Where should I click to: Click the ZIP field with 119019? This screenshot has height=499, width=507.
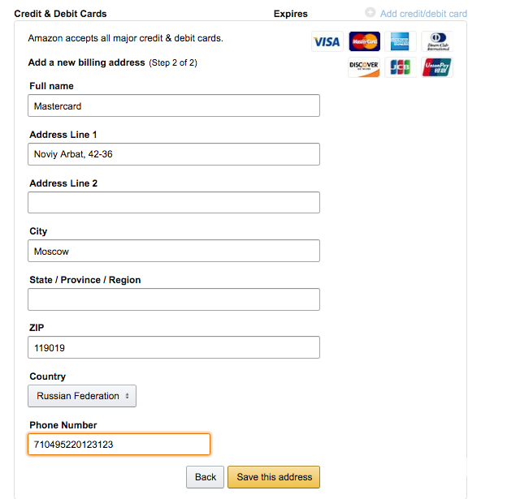click(x=174, y=347)
